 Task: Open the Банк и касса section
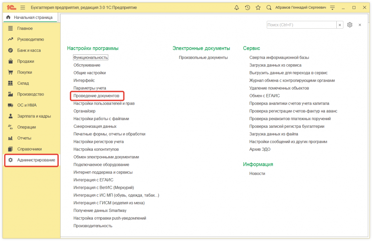click(29, 50)
